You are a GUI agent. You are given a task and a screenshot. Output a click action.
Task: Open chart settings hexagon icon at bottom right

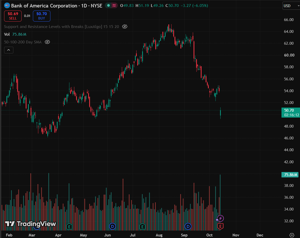(292, 235)
